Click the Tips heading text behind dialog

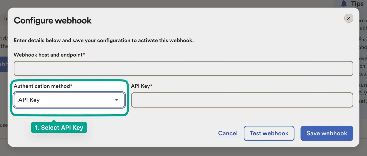(x=357, y=4)
